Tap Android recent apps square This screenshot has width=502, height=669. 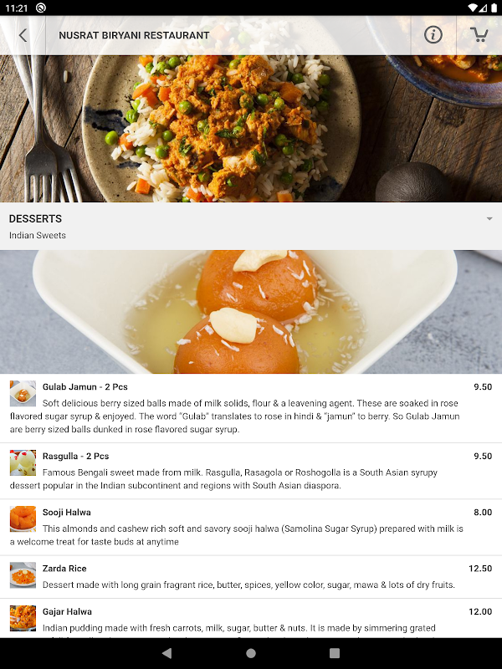pos(335,653)
